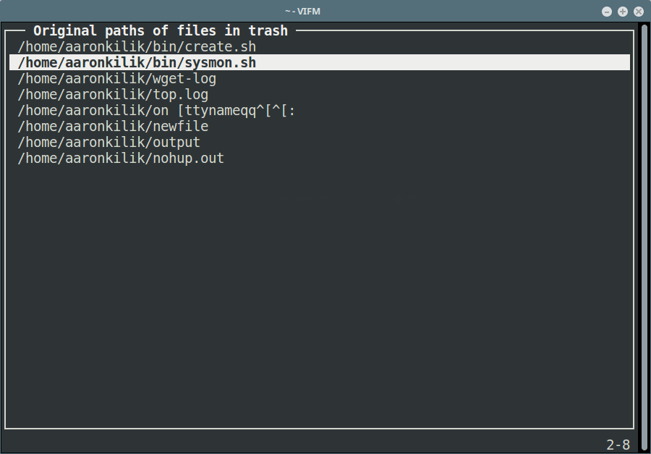Choose the nohup.out trash entry

pos(121,158)
